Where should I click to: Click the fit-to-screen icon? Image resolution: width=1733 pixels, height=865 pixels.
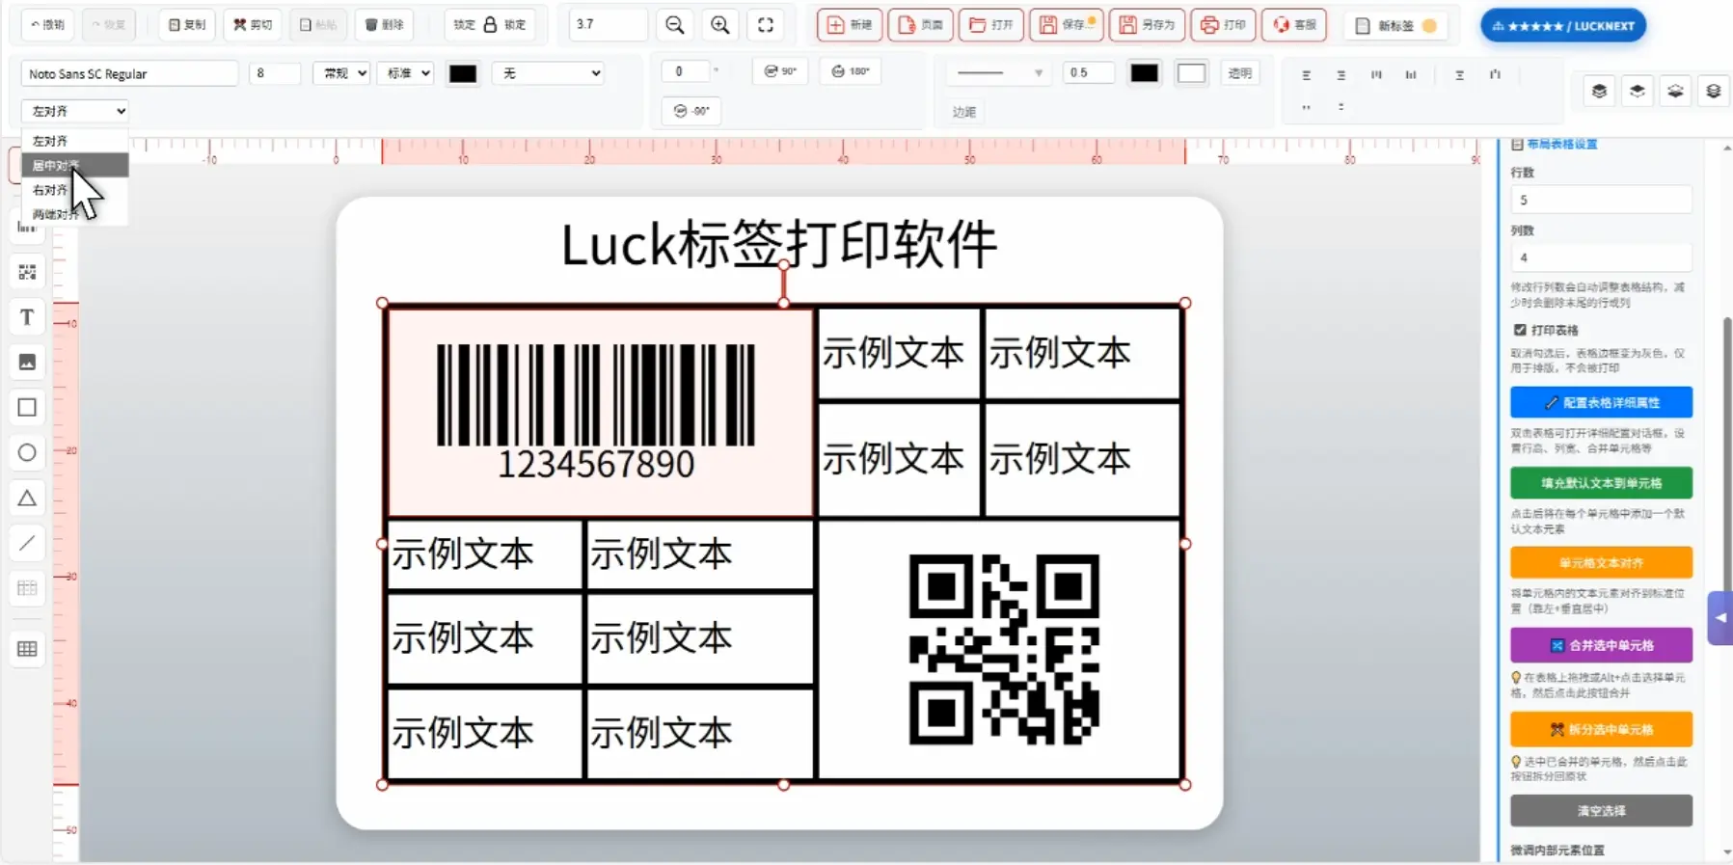(x=766, y=25)
